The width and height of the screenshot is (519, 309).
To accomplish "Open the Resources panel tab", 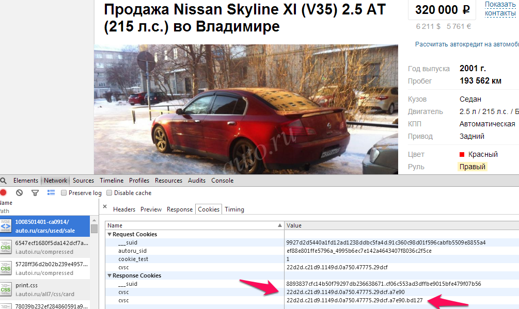I will [x=168, y=181].
